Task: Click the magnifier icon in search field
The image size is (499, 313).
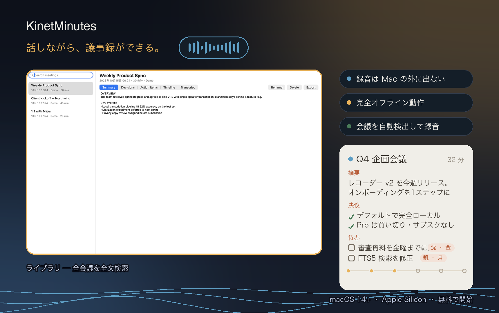Action: point(32,75)
